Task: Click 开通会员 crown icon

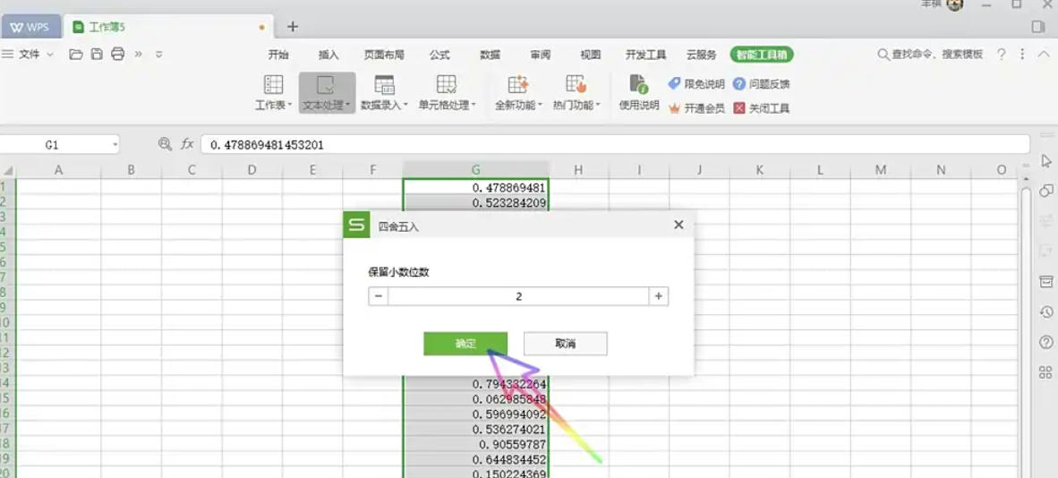Action: 674,108
